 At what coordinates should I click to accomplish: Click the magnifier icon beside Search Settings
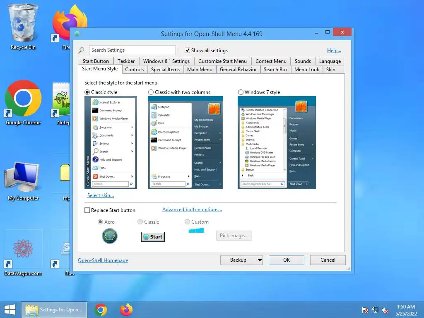click(x=81, y=50)
